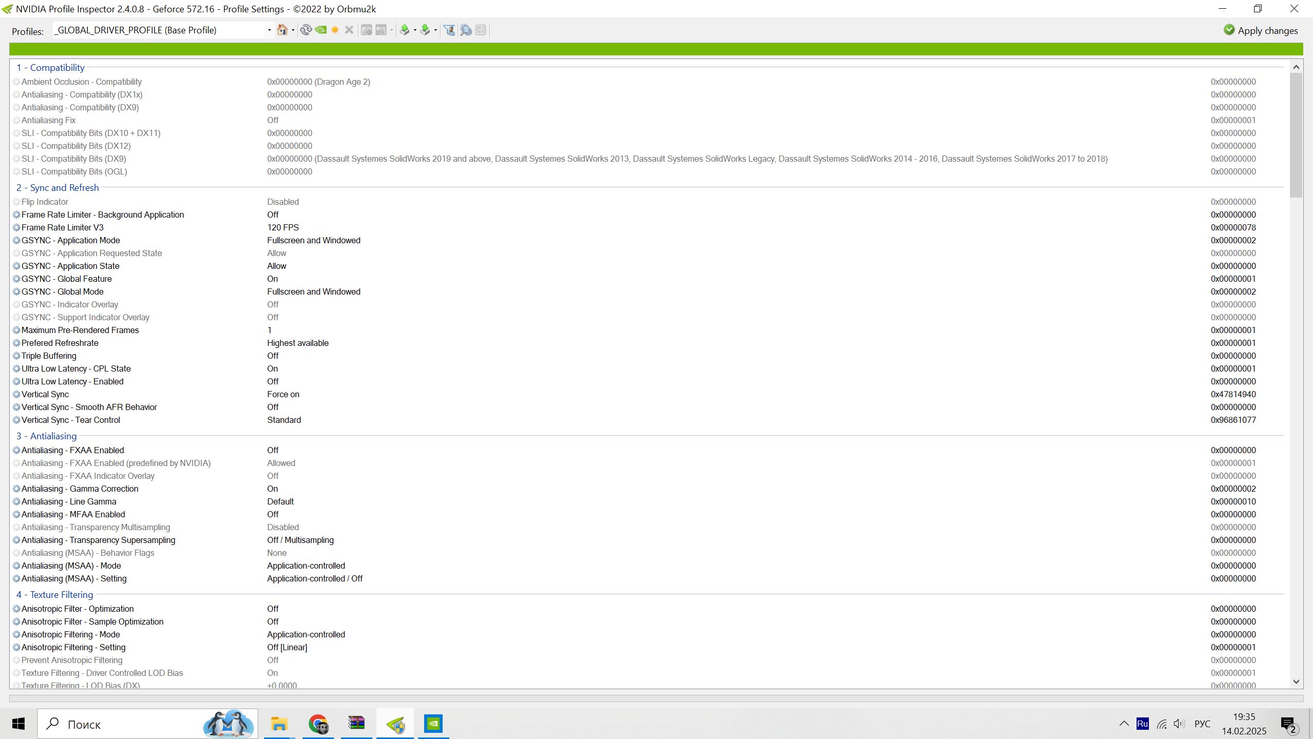Click the Scan for unknown settings magnifier icon

tap(466, 30)
